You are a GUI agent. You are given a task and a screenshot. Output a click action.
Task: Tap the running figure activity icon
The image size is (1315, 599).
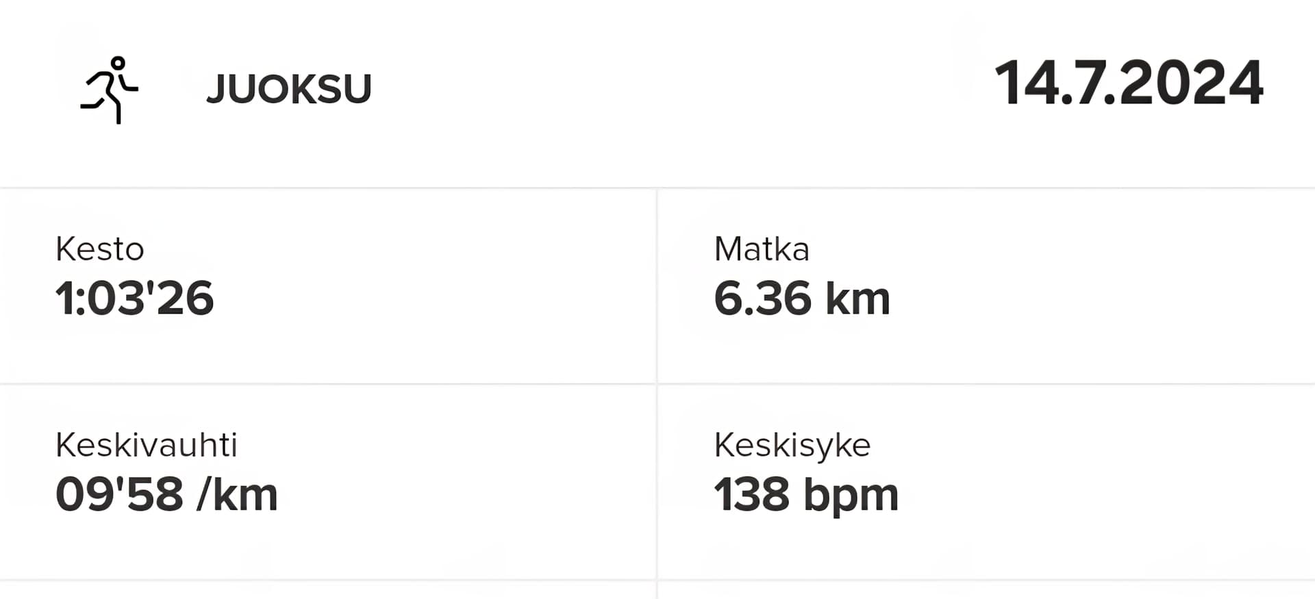[110, 90]
